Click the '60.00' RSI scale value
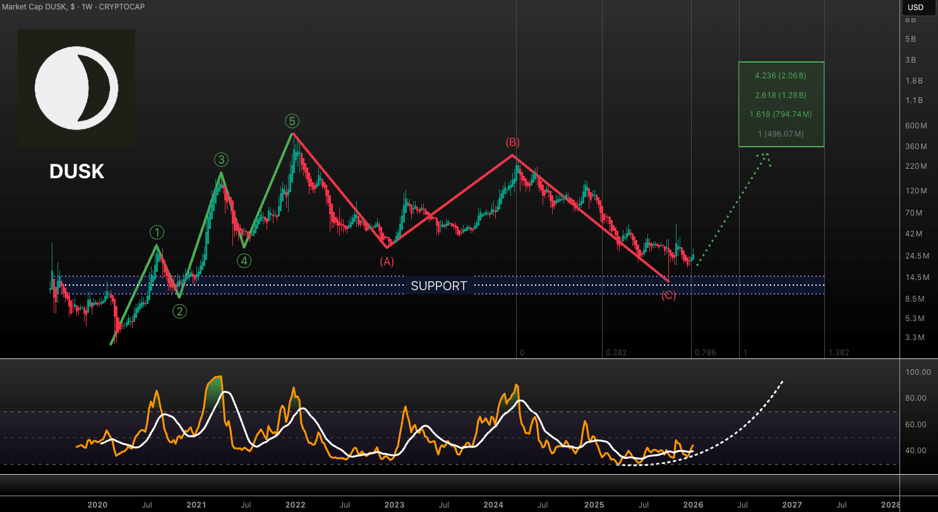The height and width of the screenshot is (512, 938). point(917,425)
